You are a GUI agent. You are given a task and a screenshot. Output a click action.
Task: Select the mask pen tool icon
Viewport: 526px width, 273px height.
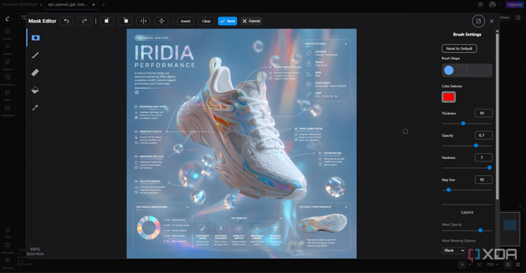coord(36,38)
